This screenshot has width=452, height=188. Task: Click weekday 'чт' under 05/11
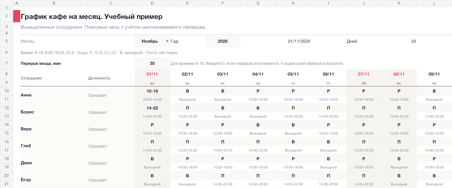point(293,83)
